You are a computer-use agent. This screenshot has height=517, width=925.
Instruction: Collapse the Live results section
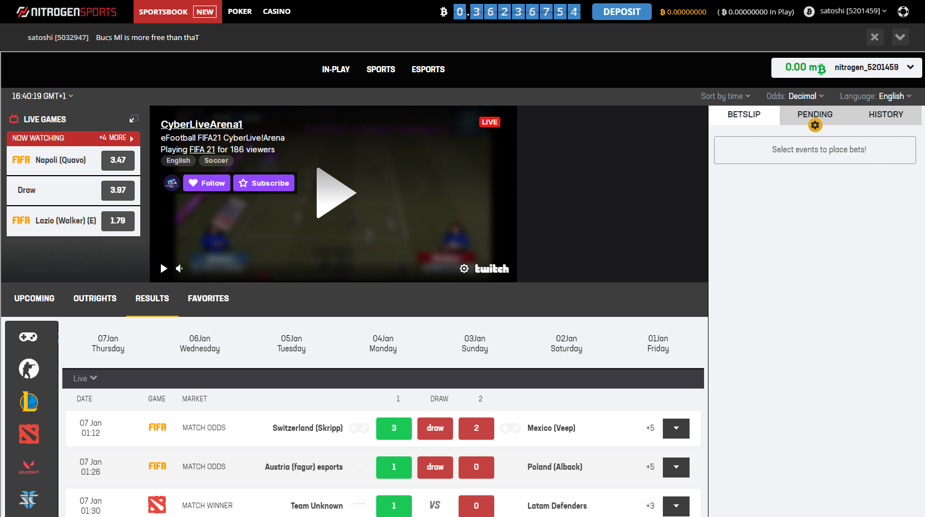(x=85, y=379)
